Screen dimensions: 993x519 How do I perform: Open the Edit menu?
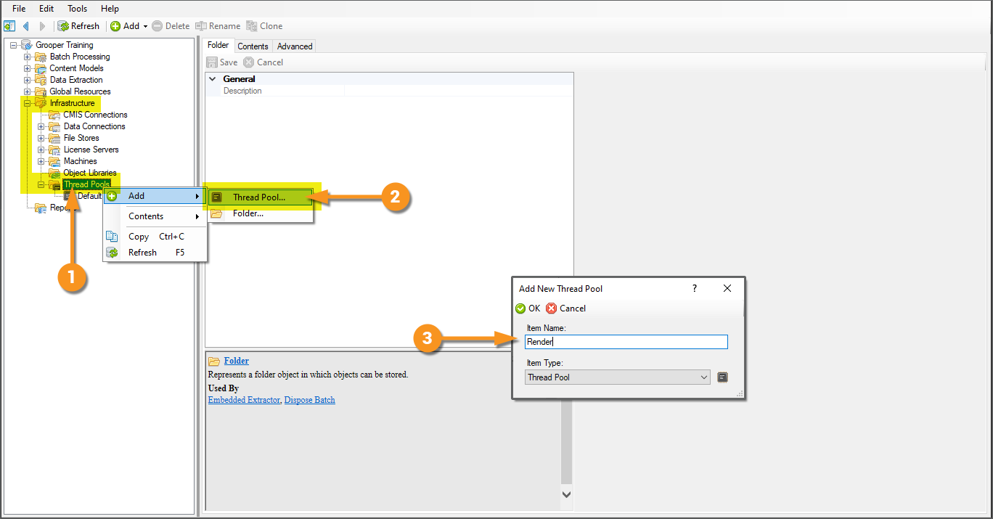(46, 8)
